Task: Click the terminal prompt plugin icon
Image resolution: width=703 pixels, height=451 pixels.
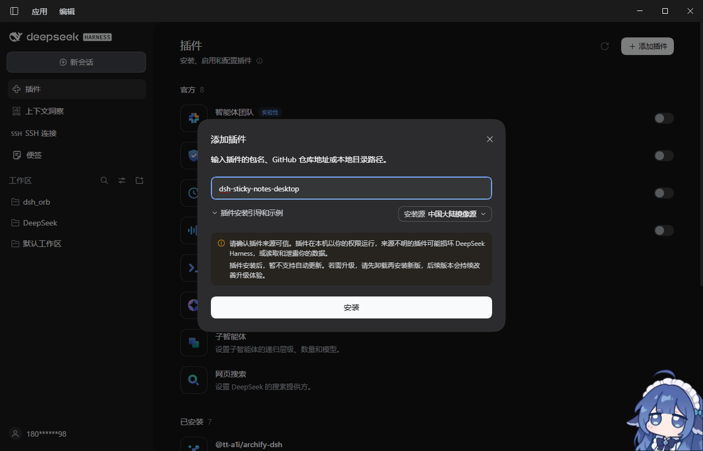Action: (x=190, y=268)
